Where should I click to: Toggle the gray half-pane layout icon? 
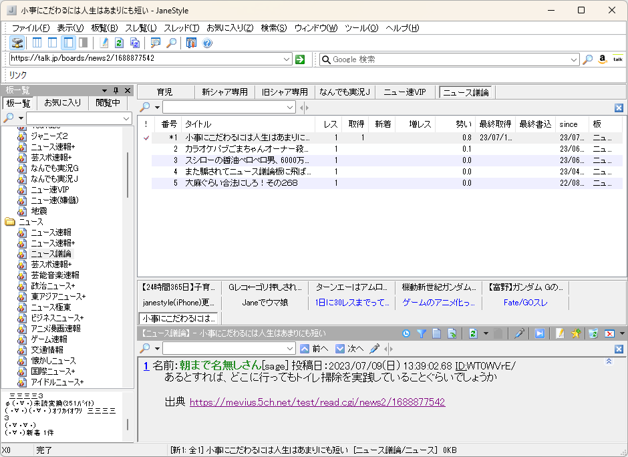click(84, 43)
